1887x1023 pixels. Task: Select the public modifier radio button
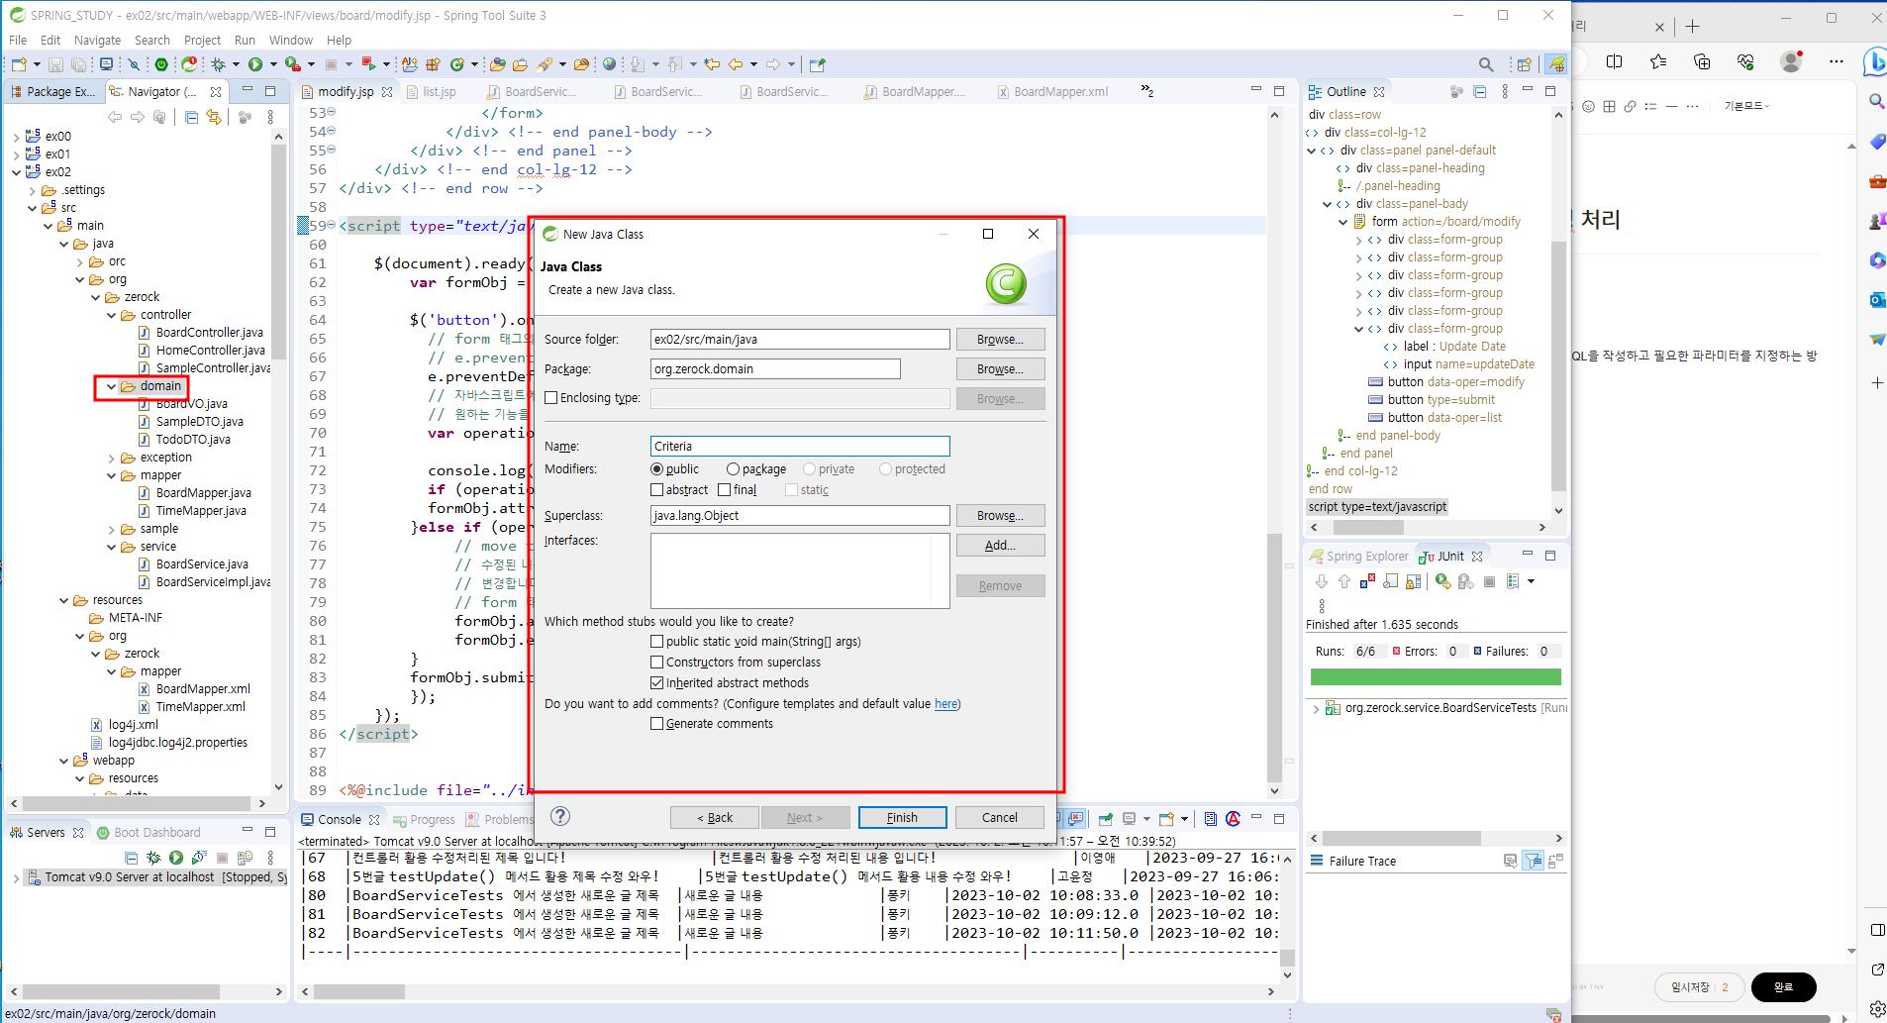(x=656, y=468)
